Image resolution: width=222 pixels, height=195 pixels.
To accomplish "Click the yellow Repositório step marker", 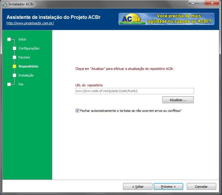I will pos(14,66).
